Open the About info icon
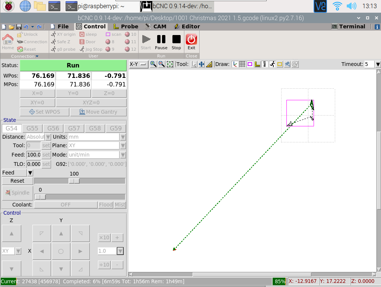This screenshot has width=381, height=287. tap(377, 27)
